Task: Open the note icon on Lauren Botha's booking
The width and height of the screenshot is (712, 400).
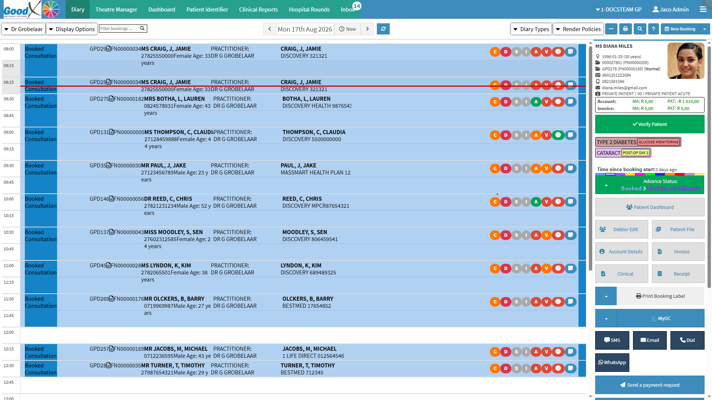Action: (571, 101)
